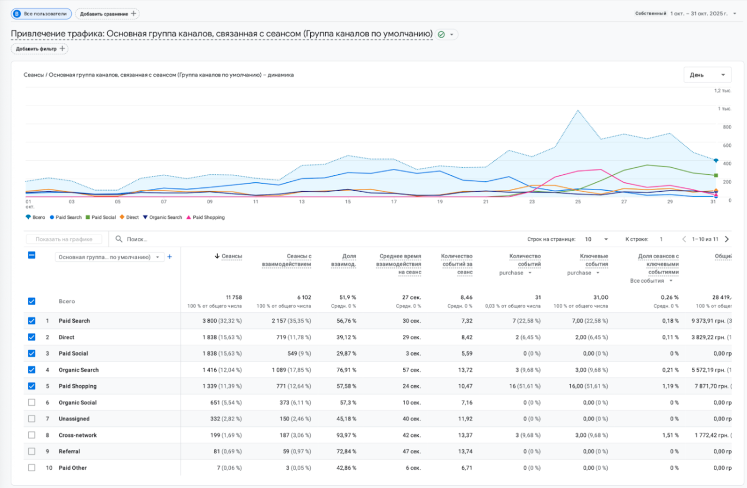Click the Paid Shopping legend marker
747x488 pixels.
189,217
